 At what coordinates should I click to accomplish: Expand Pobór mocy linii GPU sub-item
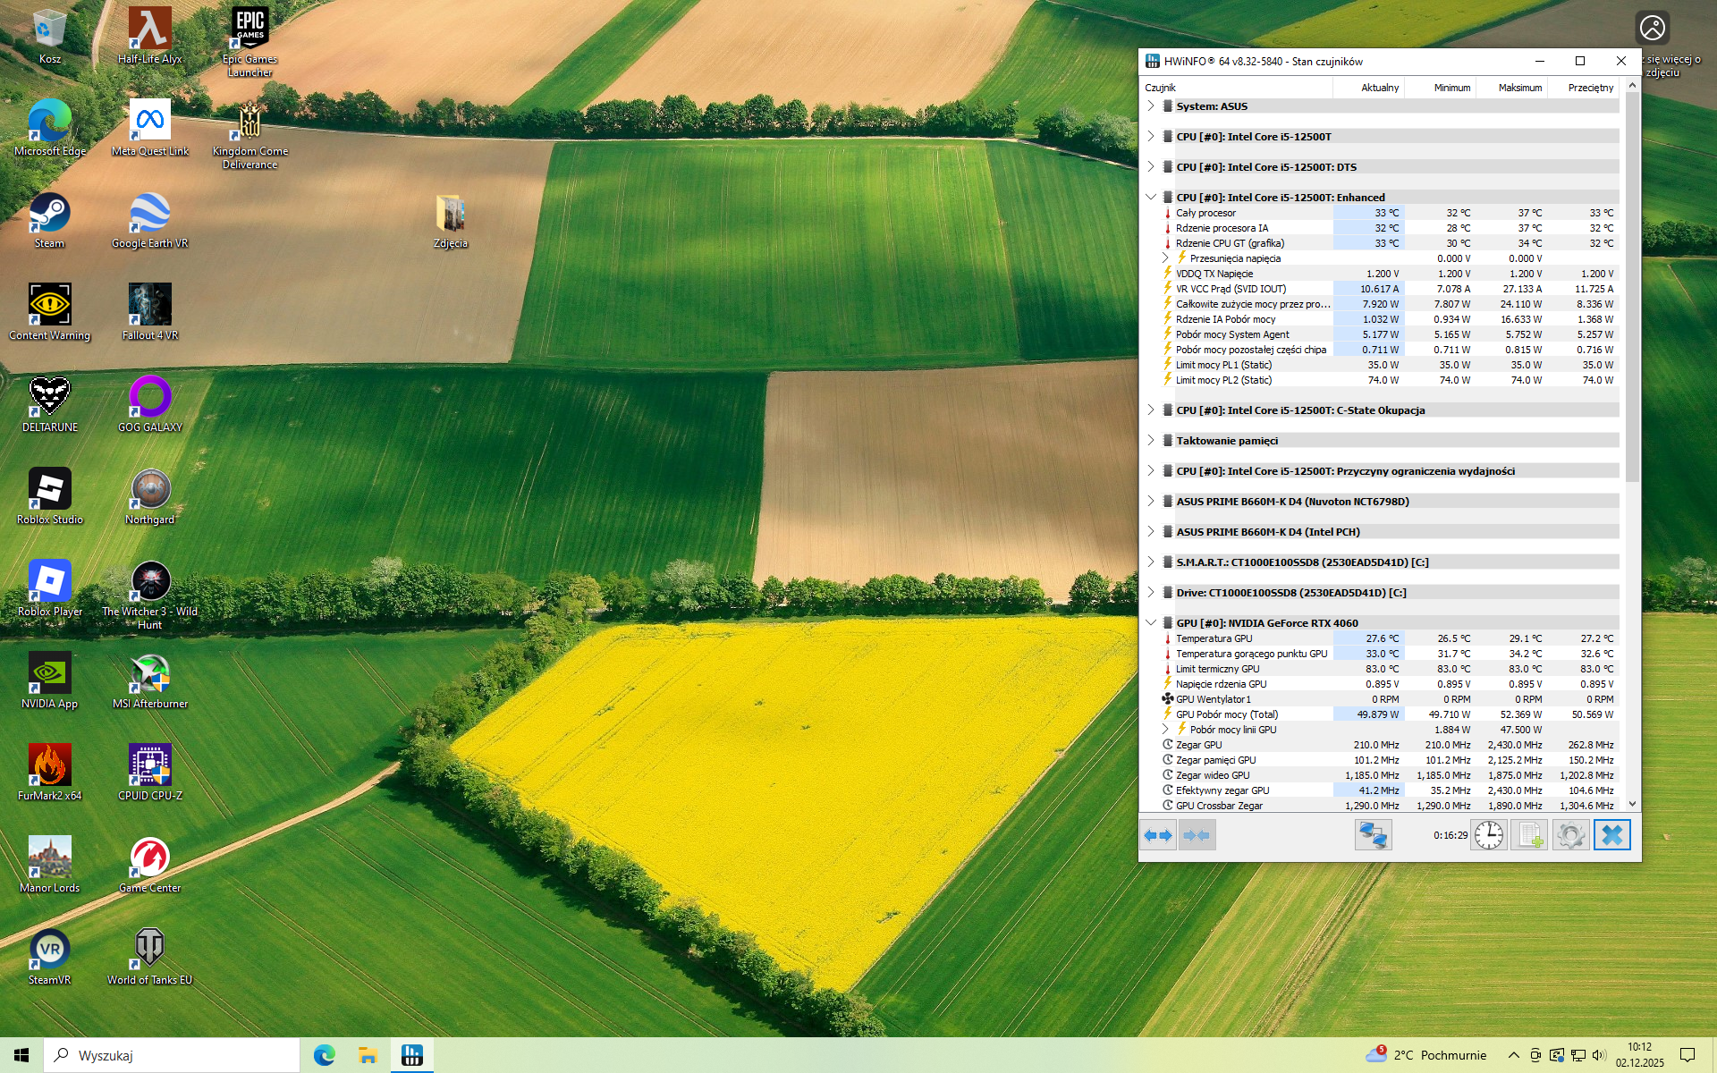1165,730
